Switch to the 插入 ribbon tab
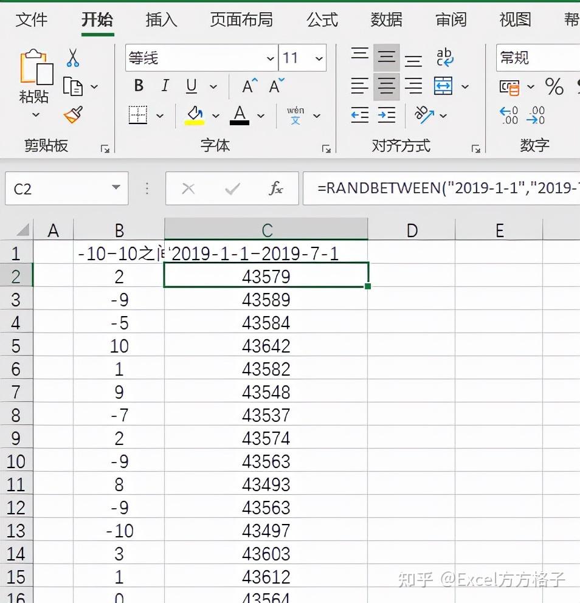 (x=161, y=20)
